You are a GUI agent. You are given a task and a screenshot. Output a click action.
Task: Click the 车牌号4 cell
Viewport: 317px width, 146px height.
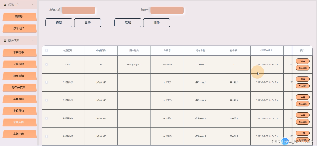tap(167, 119)
